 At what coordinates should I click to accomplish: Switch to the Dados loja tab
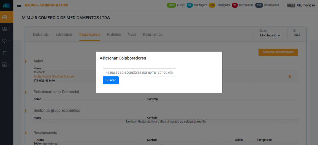pos(41,35)
